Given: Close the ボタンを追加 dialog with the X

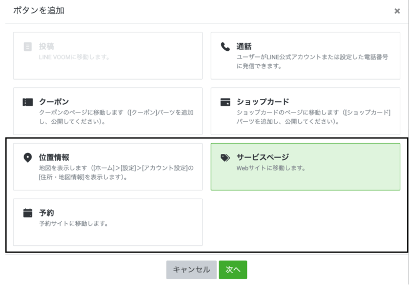Looking at the screenshot, I should click(x=397, y=11).
